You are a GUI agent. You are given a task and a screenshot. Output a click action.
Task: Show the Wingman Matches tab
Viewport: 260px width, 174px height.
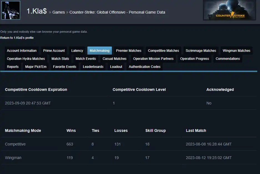[236, 51]
